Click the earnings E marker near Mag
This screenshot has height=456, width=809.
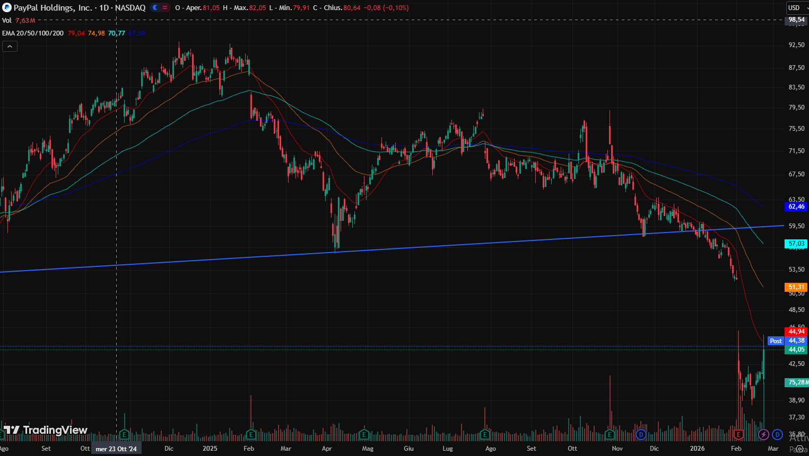click(364, 435)
